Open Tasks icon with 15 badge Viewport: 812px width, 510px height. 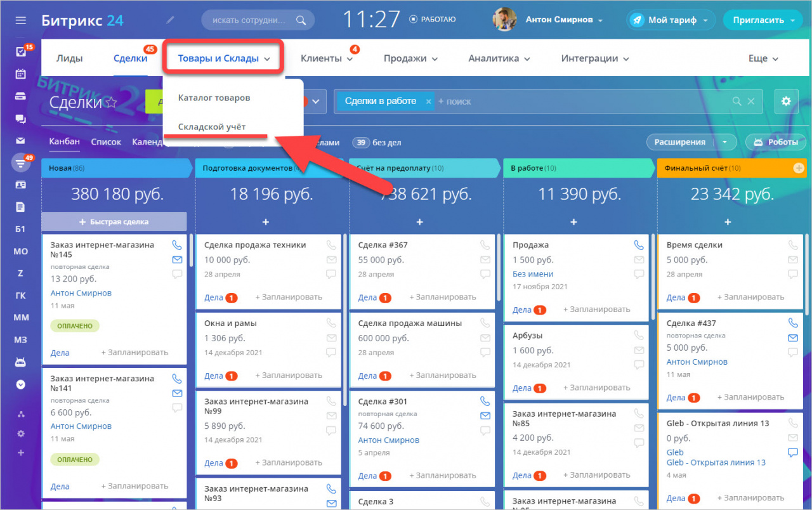[21, 52]
